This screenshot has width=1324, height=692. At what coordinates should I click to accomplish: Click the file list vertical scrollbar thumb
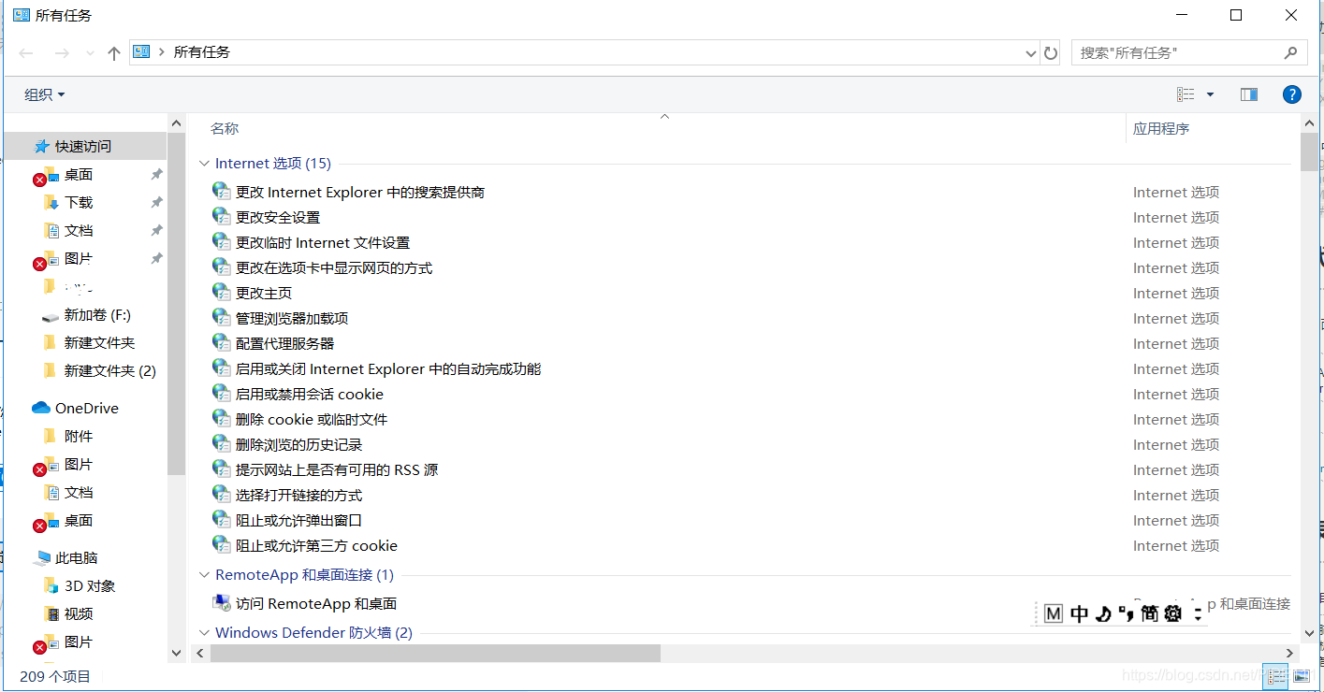tap(1308, 152)
